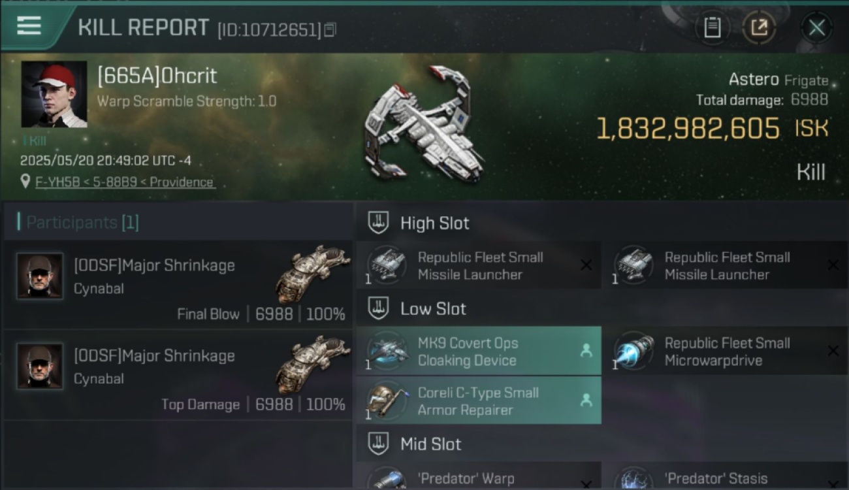This screenshot has width=849, height=490.
Task: Toggle person icon on Armor Repairer row
Action: coord(586,400)
